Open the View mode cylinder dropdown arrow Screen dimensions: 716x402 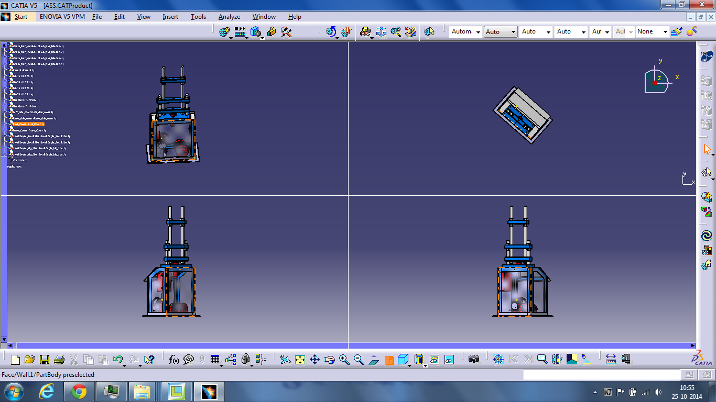coord(425,365)
